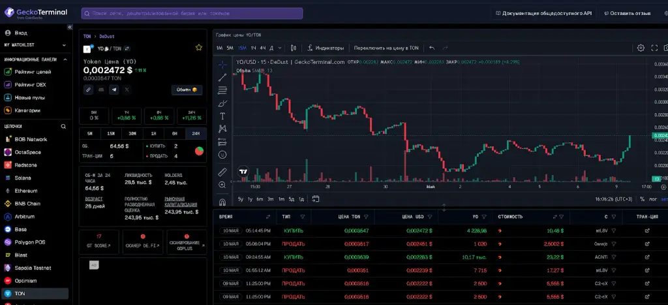The height and width of the screenshot is (305, 668).
Task: Click the search networks and tokens field
Action: (x=192, y=13)
